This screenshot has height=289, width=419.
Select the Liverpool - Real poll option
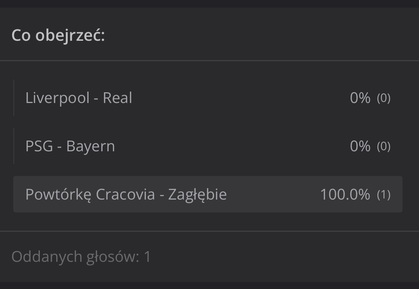pyautogui.click(x=79, y=98)
